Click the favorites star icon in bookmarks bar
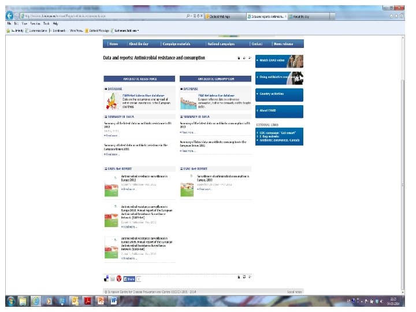Image resolution: width=416 pixels, height=312 pixels. (x=8, y=31)
